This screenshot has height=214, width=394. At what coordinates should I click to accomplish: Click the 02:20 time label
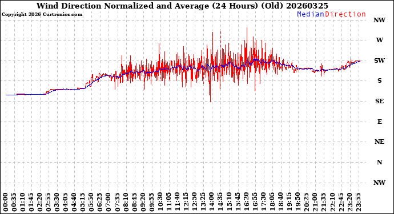(40, 202)
